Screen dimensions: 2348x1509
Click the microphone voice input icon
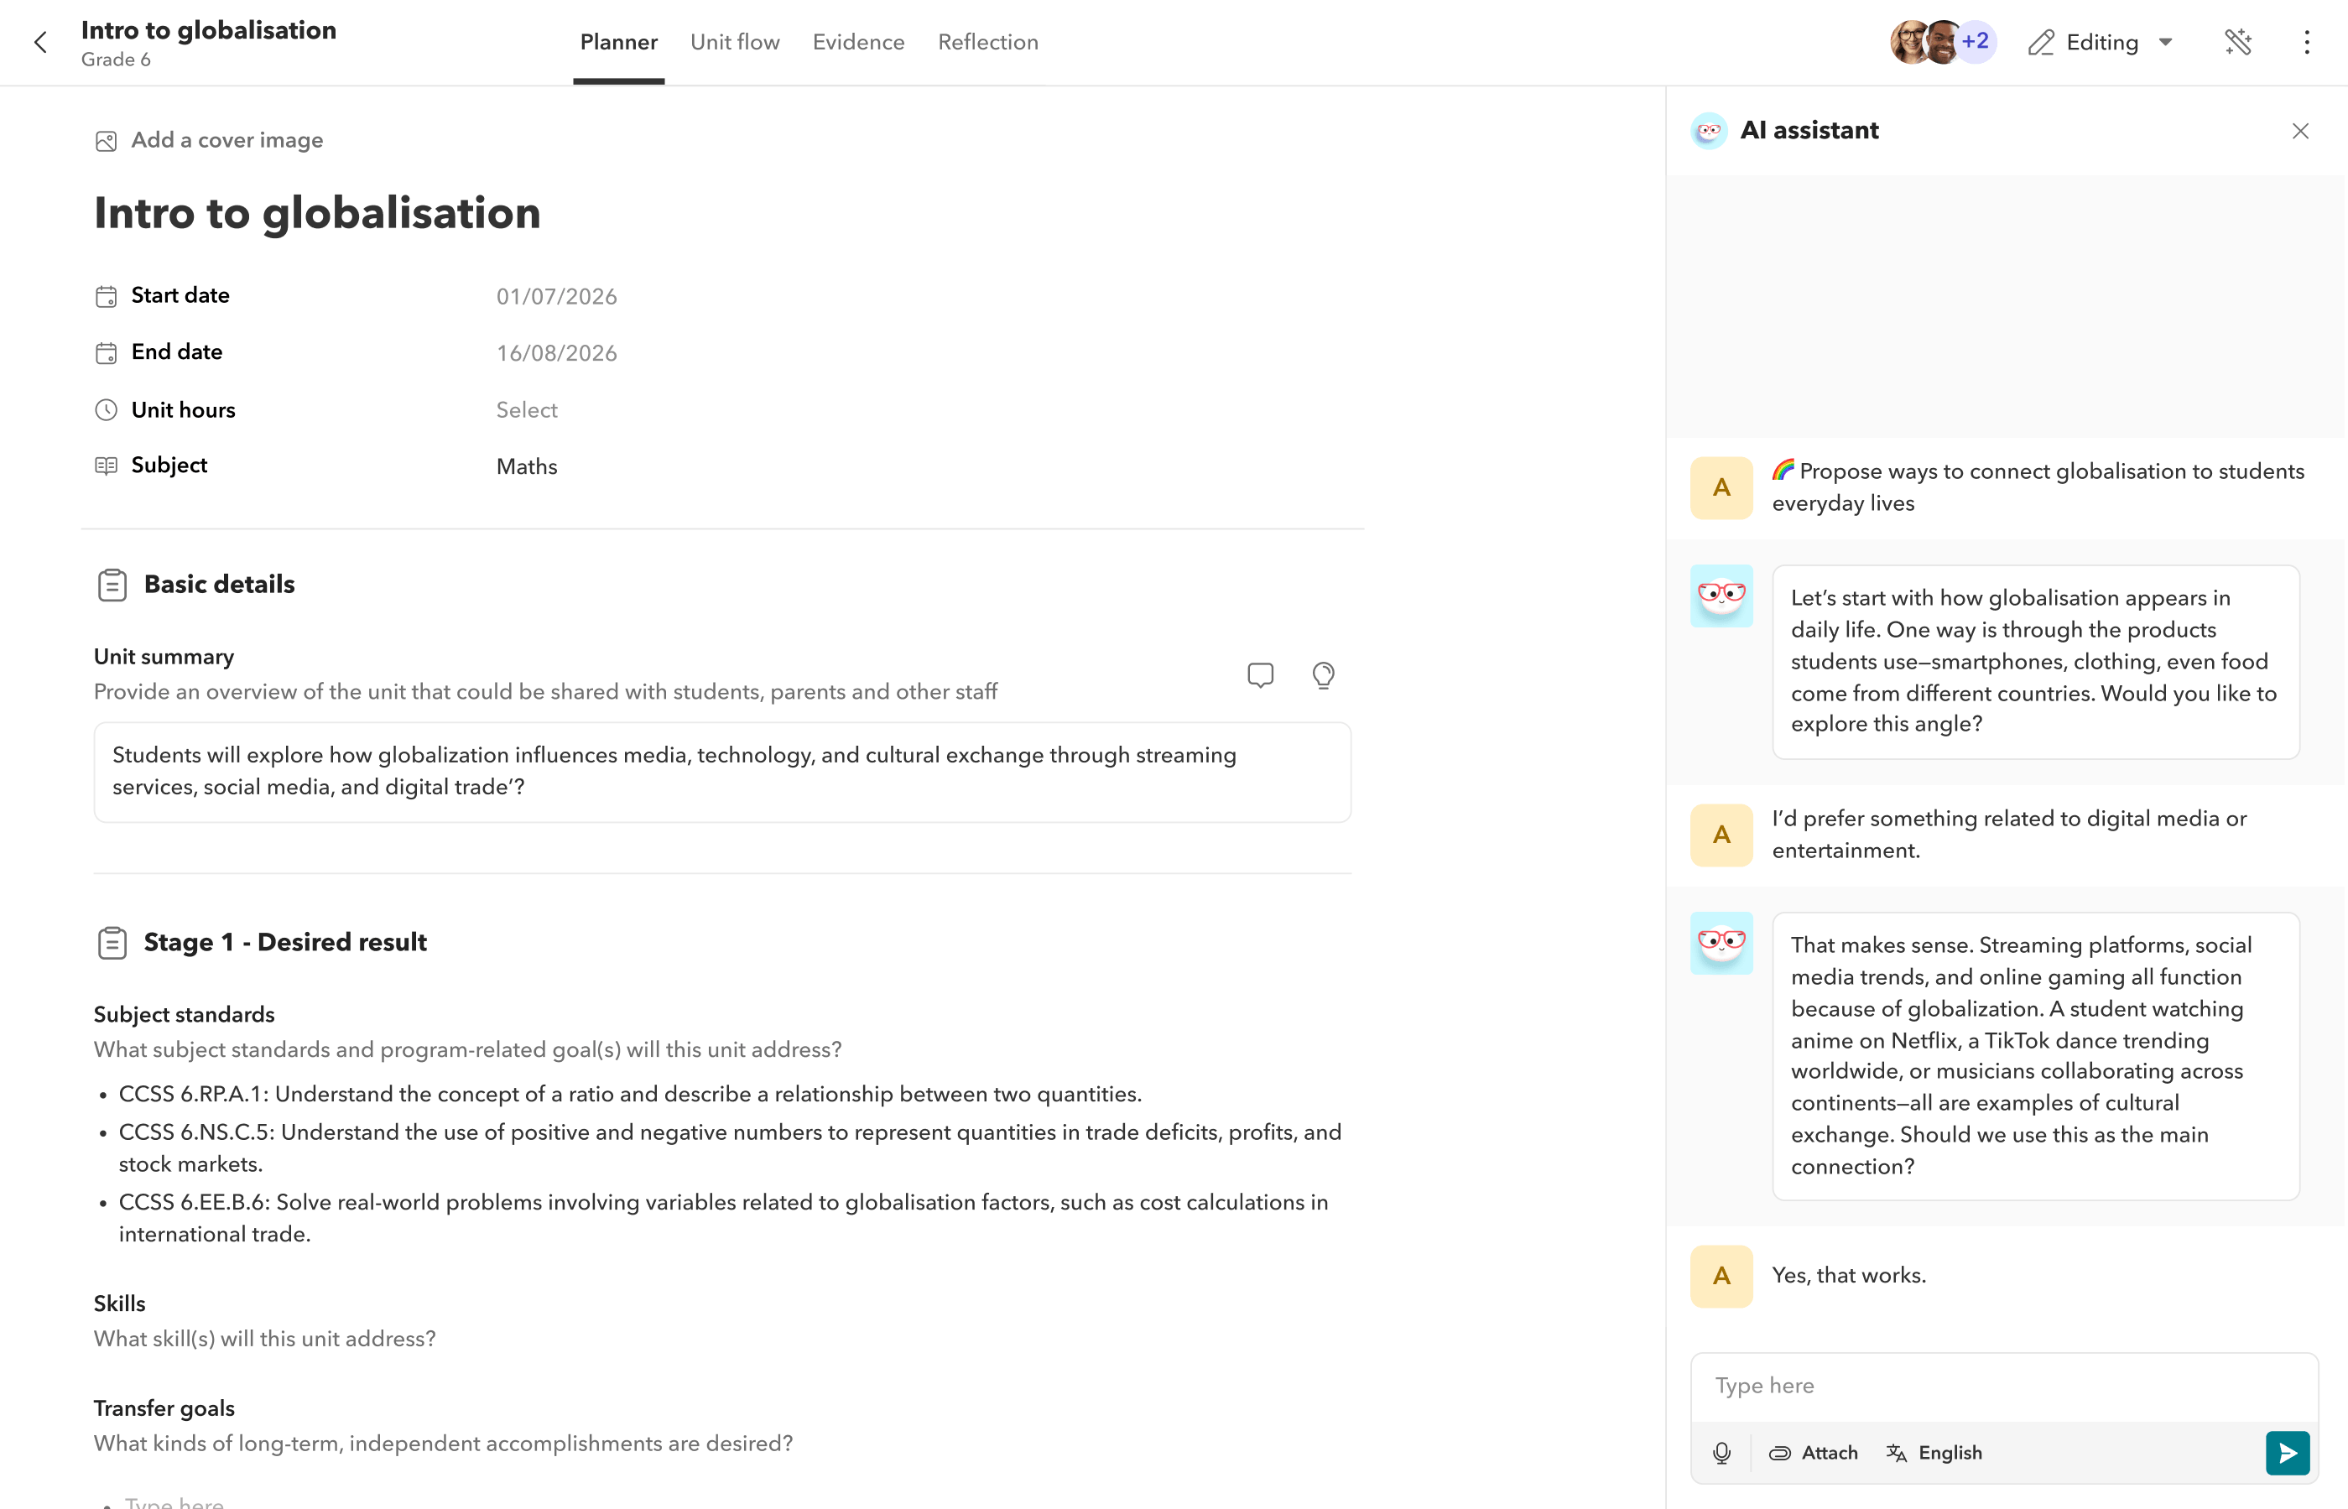pos(1722,1452)
